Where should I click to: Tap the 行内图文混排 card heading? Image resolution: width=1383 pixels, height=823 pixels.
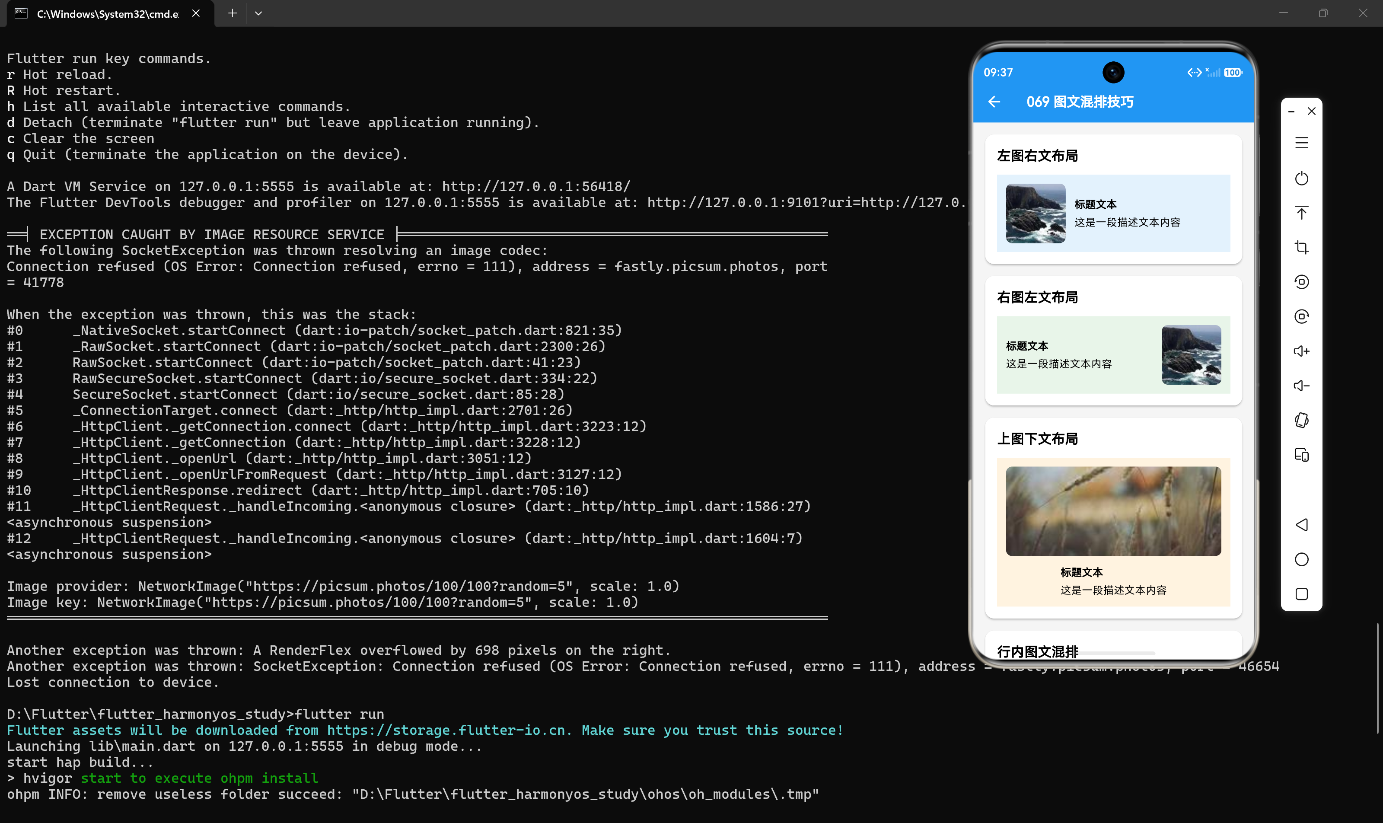pyautogui.click(x=1037, y=651)
